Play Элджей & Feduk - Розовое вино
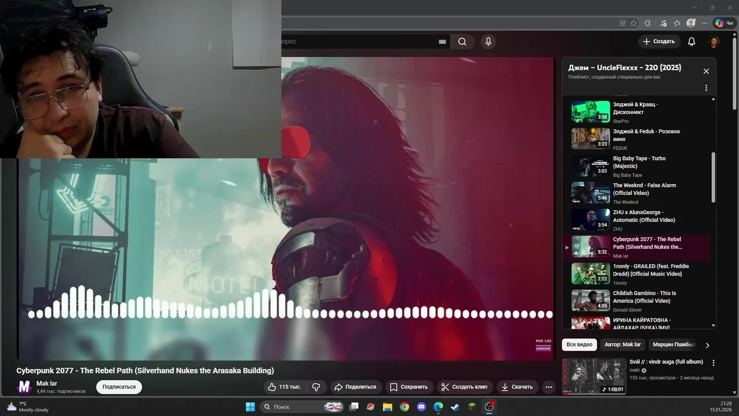Image resolution: width=739 pixels, height=416 pixels. coord(637,139)
